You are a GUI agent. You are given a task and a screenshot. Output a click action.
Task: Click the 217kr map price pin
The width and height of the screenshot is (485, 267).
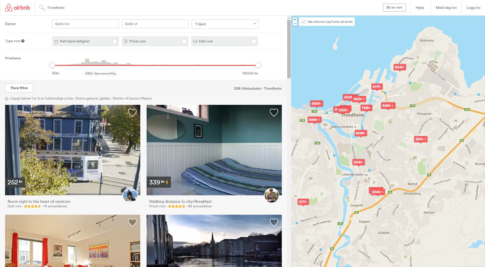pos(303,202)
